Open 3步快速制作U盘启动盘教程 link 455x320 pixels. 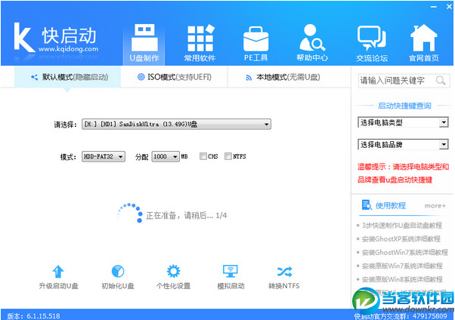401,225
